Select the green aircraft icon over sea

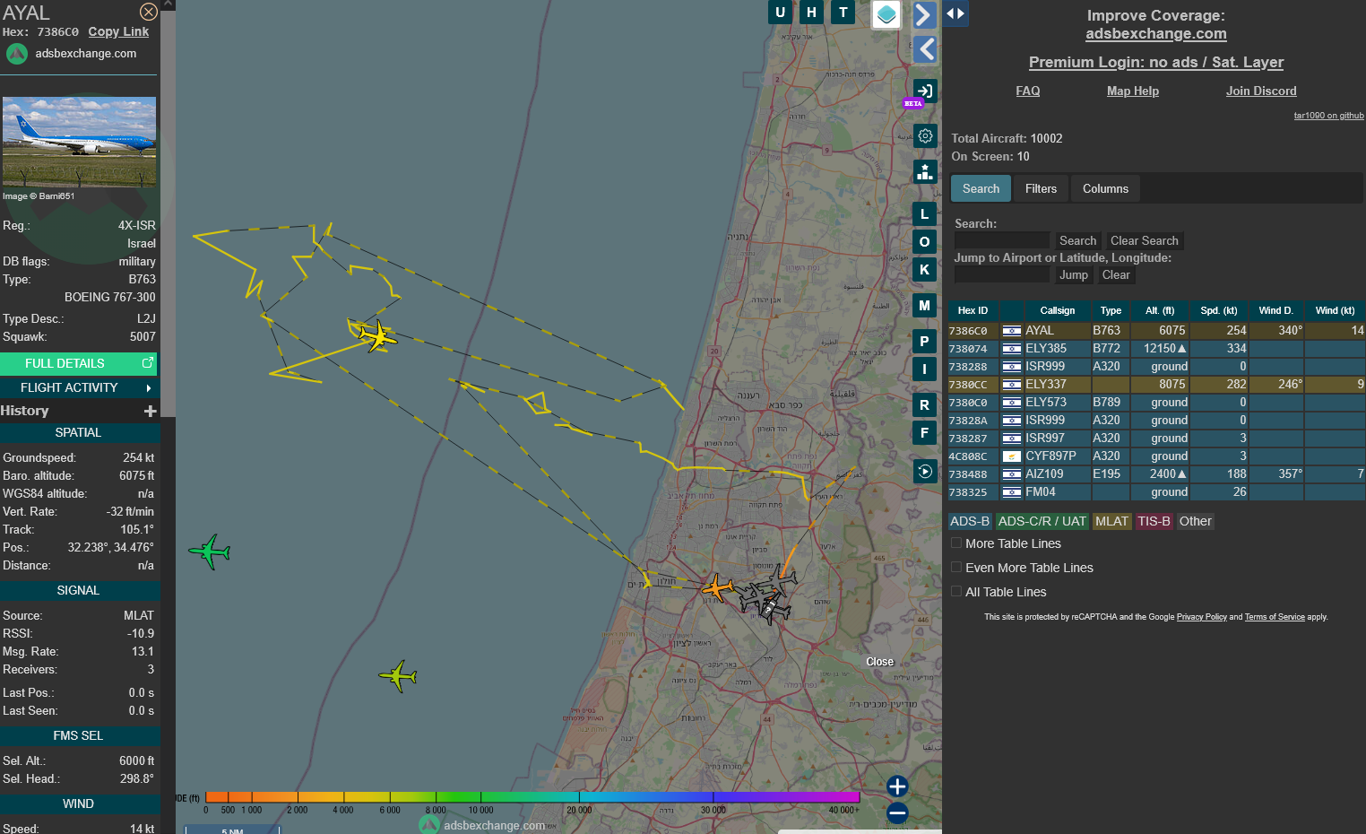[x=211, y=552]
